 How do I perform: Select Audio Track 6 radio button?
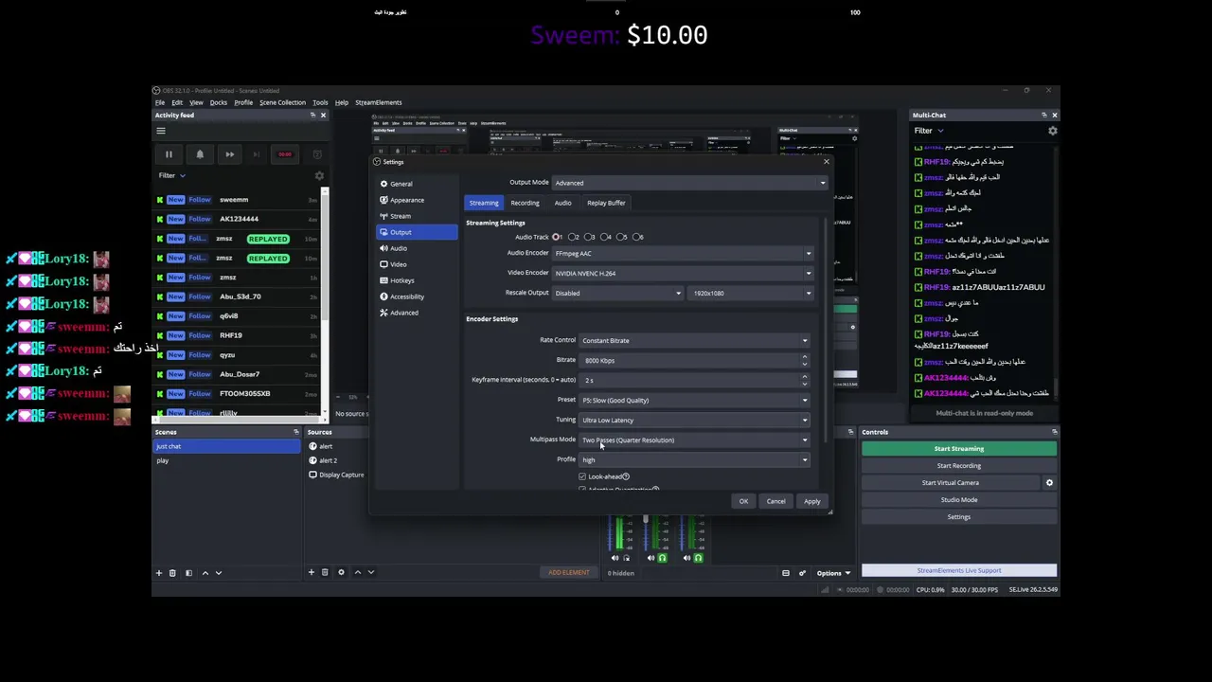click(636, 237)
